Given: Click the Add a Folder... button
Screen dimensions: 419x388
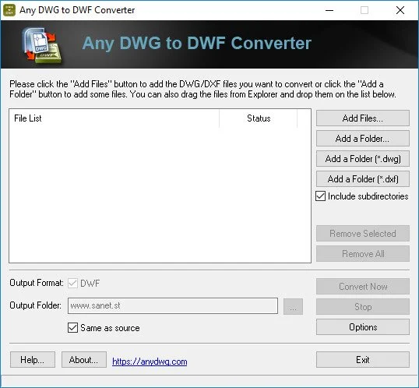Looking at the screenshot, I should tap(363, 139).
